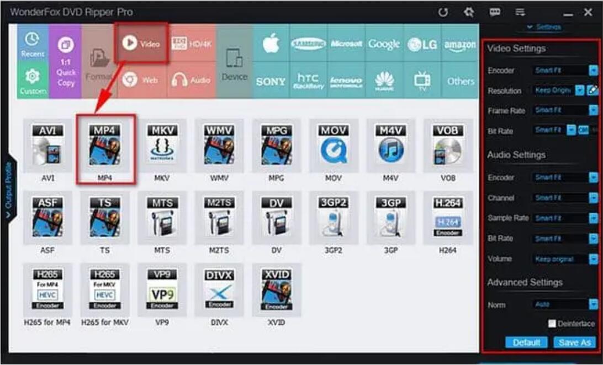Choose the XVID encoder format

276,290
